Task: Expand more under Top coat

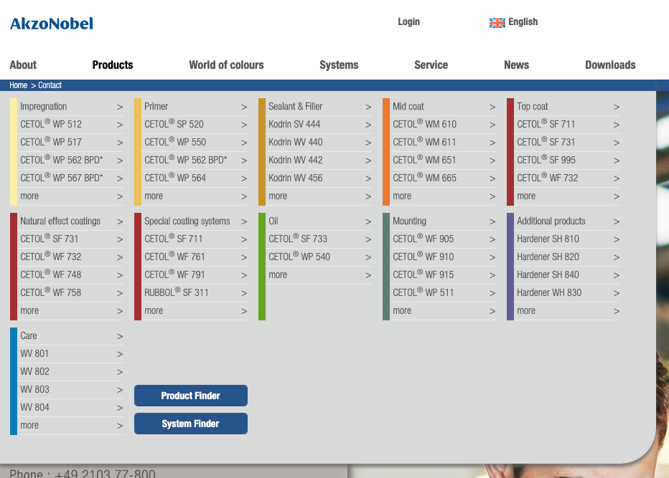Action: (x=526, y=196)
